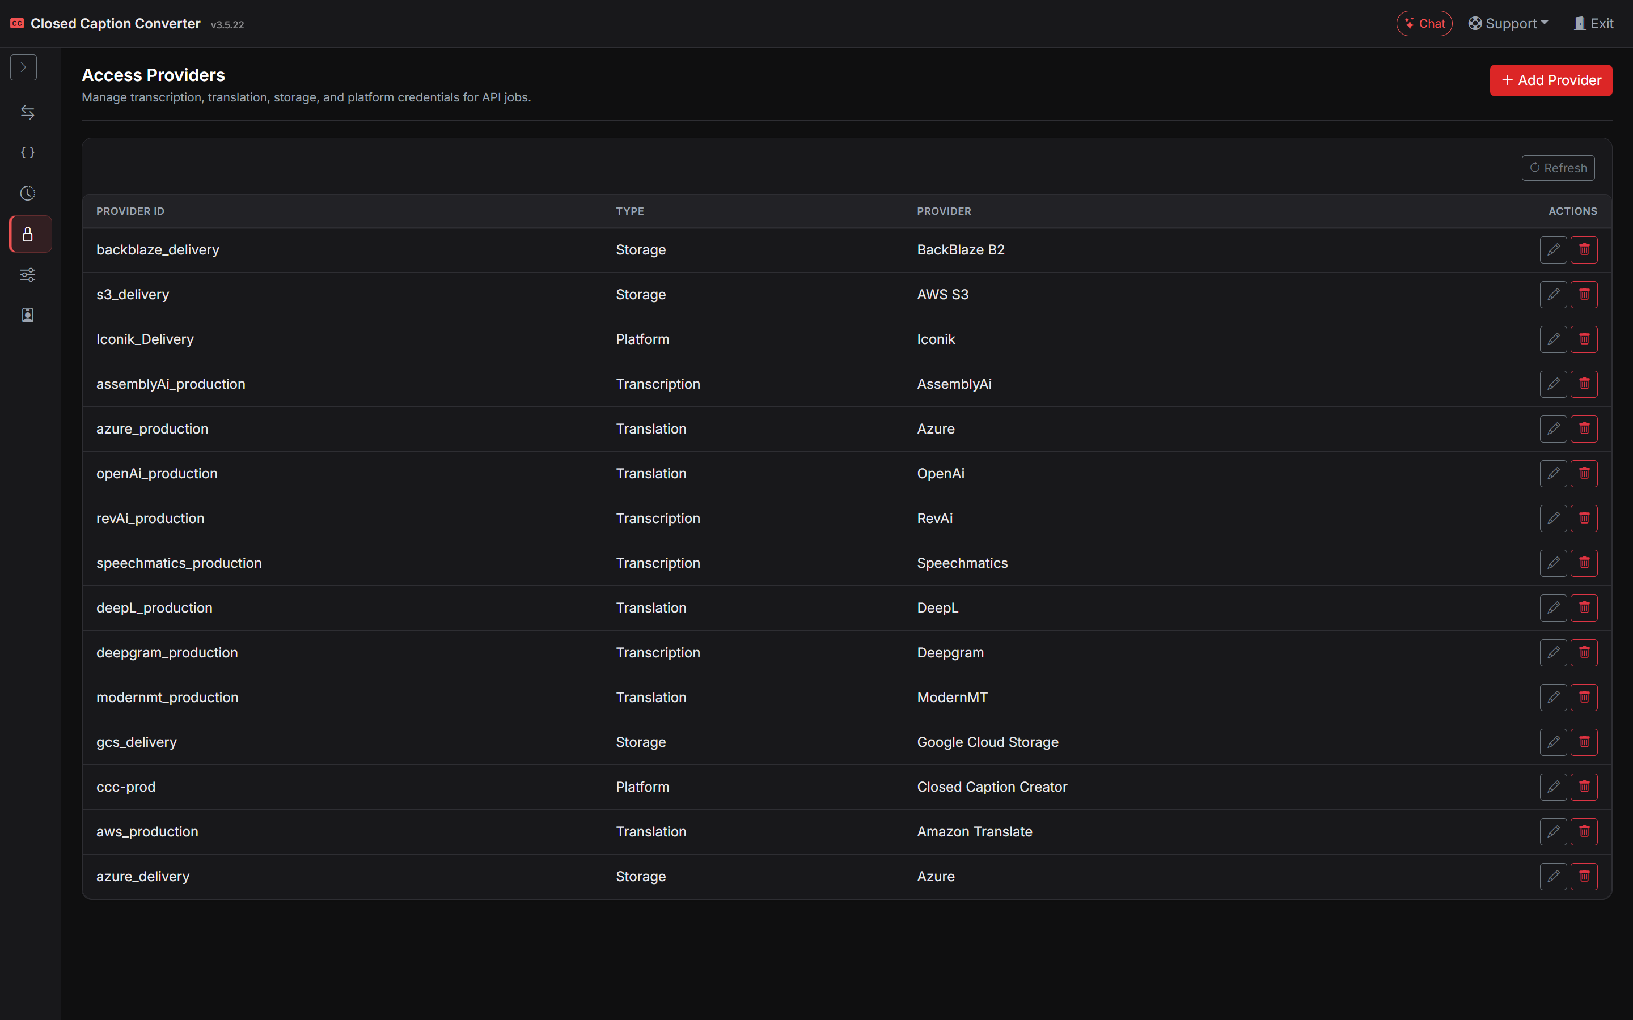Image resolution: width=1633 pixels, height=1020 pixels.
Task: Click the v3.5.22 version label
Action: point(227,25)
